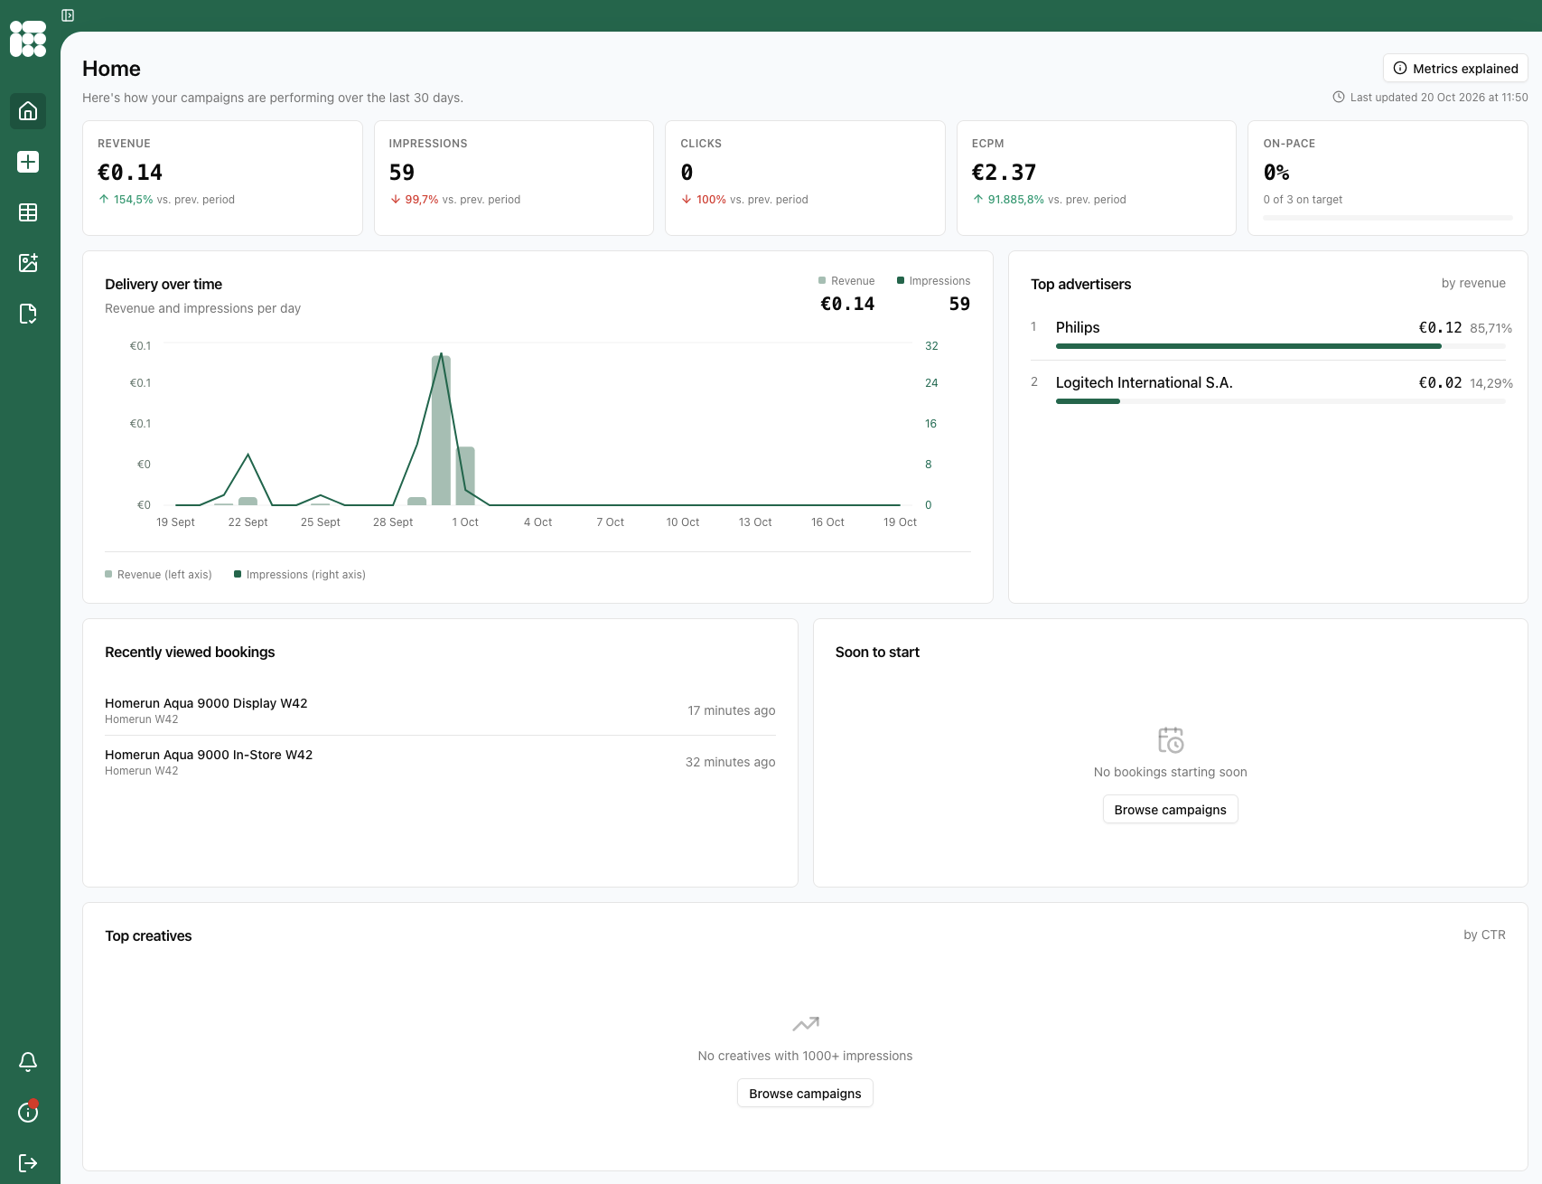Open the document check icon in sidebar
This screenshot has width=1542, height=1184.
[x=28, y=314]
